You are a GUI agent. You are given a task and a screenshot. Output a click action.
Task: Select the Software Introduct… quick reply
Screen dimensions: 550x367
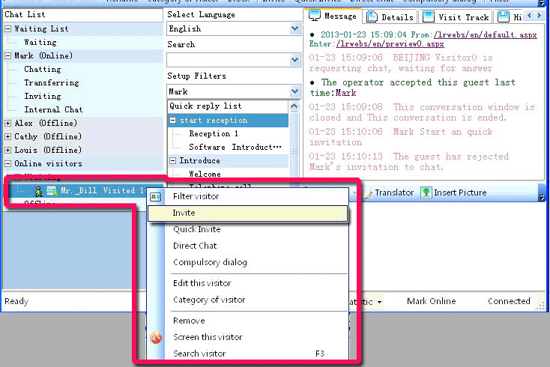(x=235, y=148)
